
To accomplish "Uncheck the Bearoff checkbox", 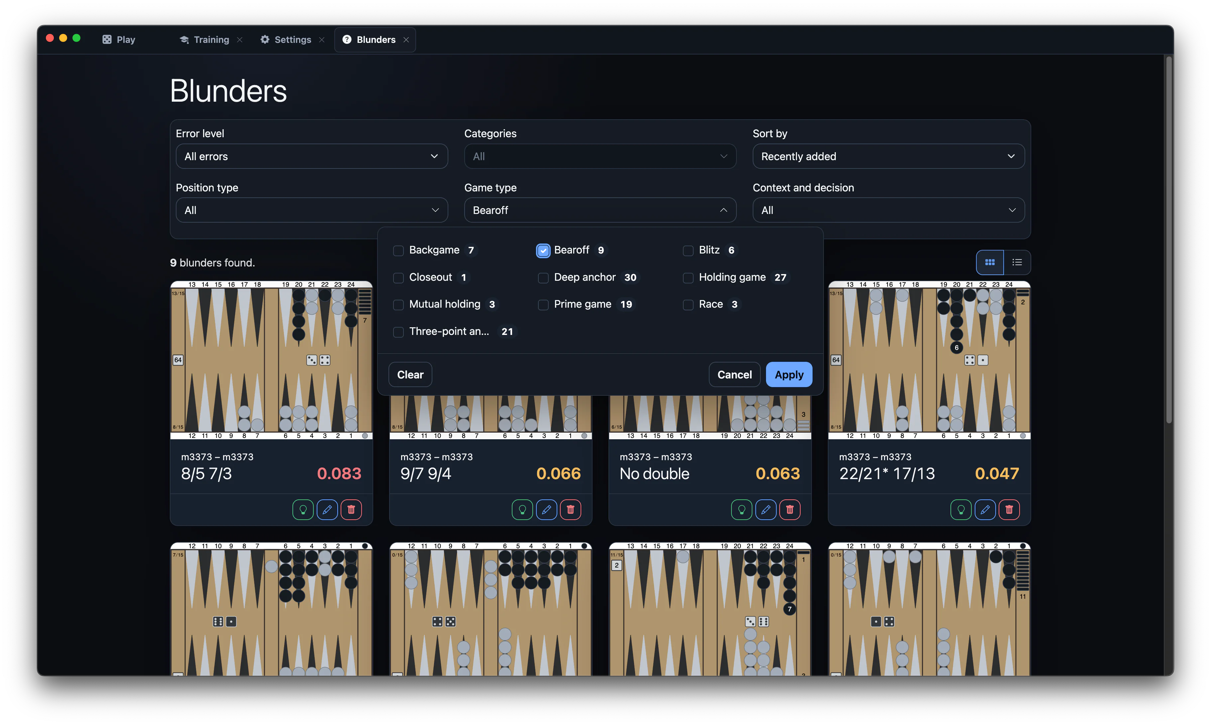I will pyautogui.click(x=543, y=251).
